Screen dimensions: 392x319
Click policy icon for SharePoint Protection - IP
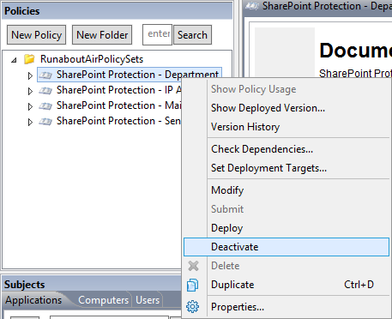(45, 91)
